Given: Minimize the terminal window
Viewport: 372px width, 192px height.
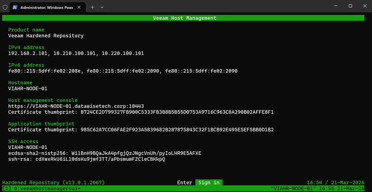Looking at the screenshot, I should [x=336, y=6].
